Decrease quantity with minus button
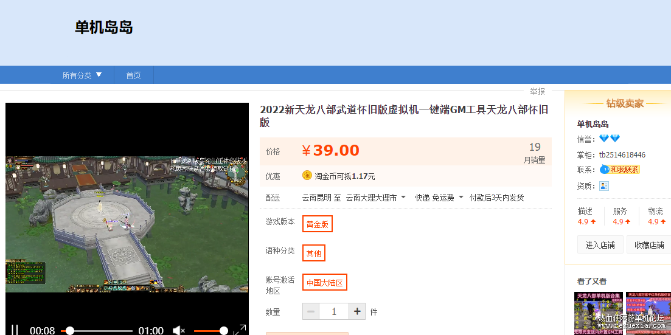Image resolution: width=671 pixels, height=335 pixels. 311,312
